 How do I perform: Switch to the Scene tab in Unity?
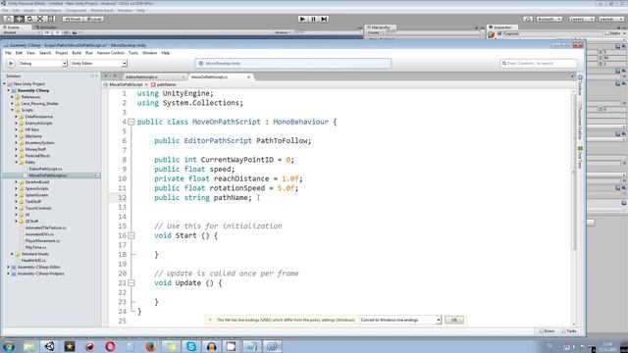pyautogui.click(x=14, y=27)
